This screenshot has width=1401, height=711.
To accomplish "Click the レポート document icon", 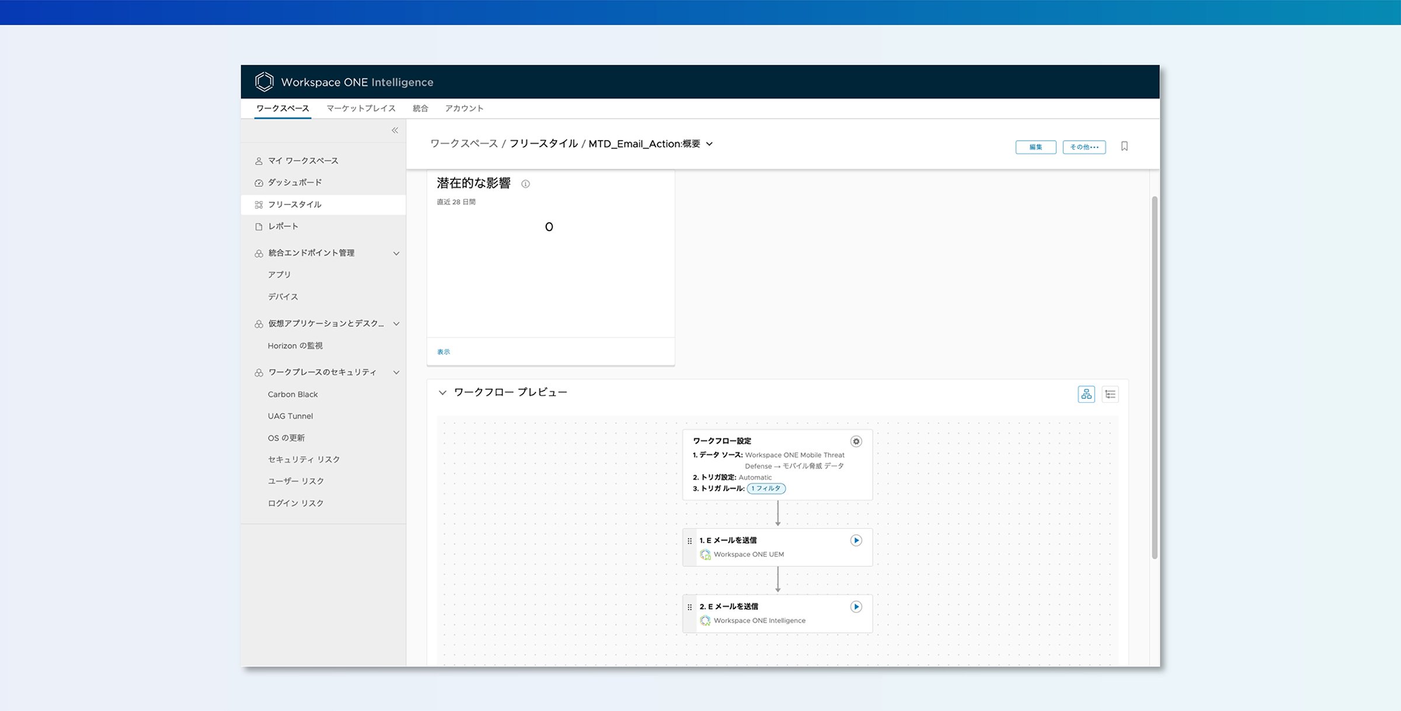I will click(259, 226).
